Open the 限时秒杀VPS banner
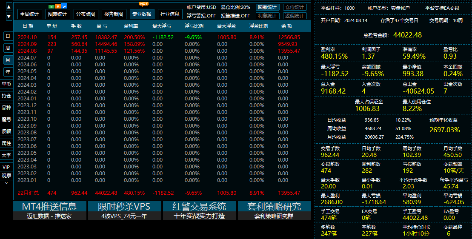Viewport: 472px width, 239px height. [x=124, y=211]
